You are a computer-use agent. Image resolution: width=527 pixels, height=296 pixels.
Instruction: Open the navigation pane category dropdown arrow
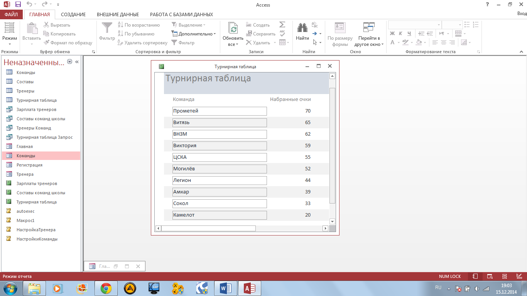point(69,62)
